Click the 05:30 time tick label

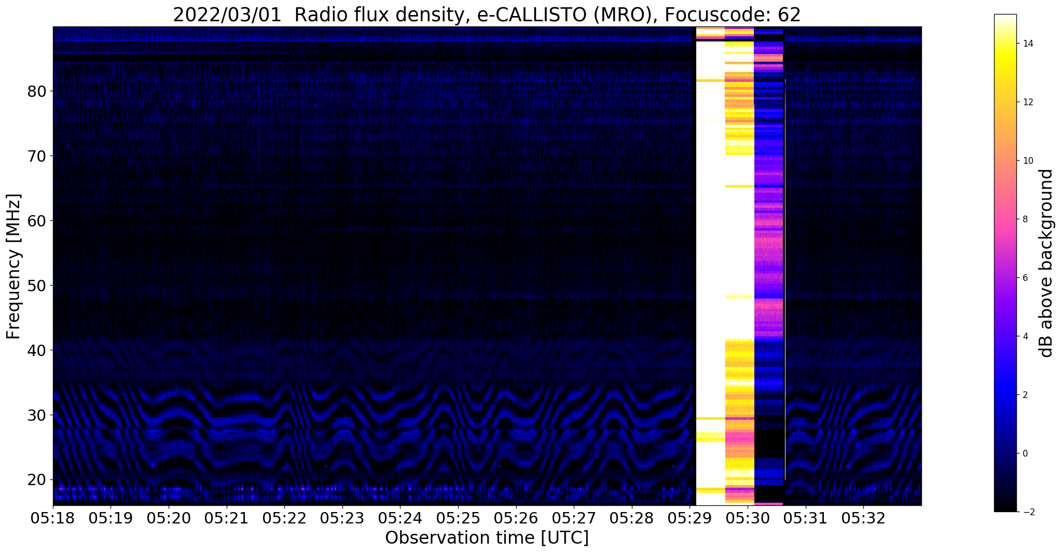[747, 518]
